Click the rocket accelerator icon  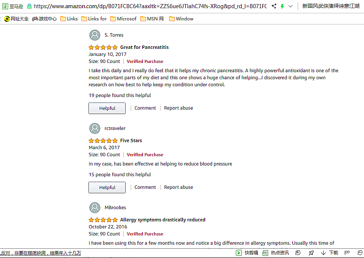click(x=311, y=253)
